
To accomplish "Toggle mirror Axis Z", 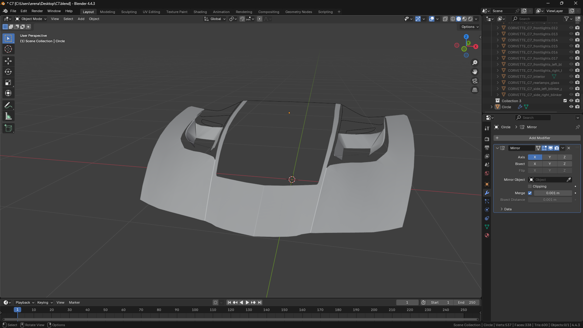I will pyautogui.click(x=564, y=157).
